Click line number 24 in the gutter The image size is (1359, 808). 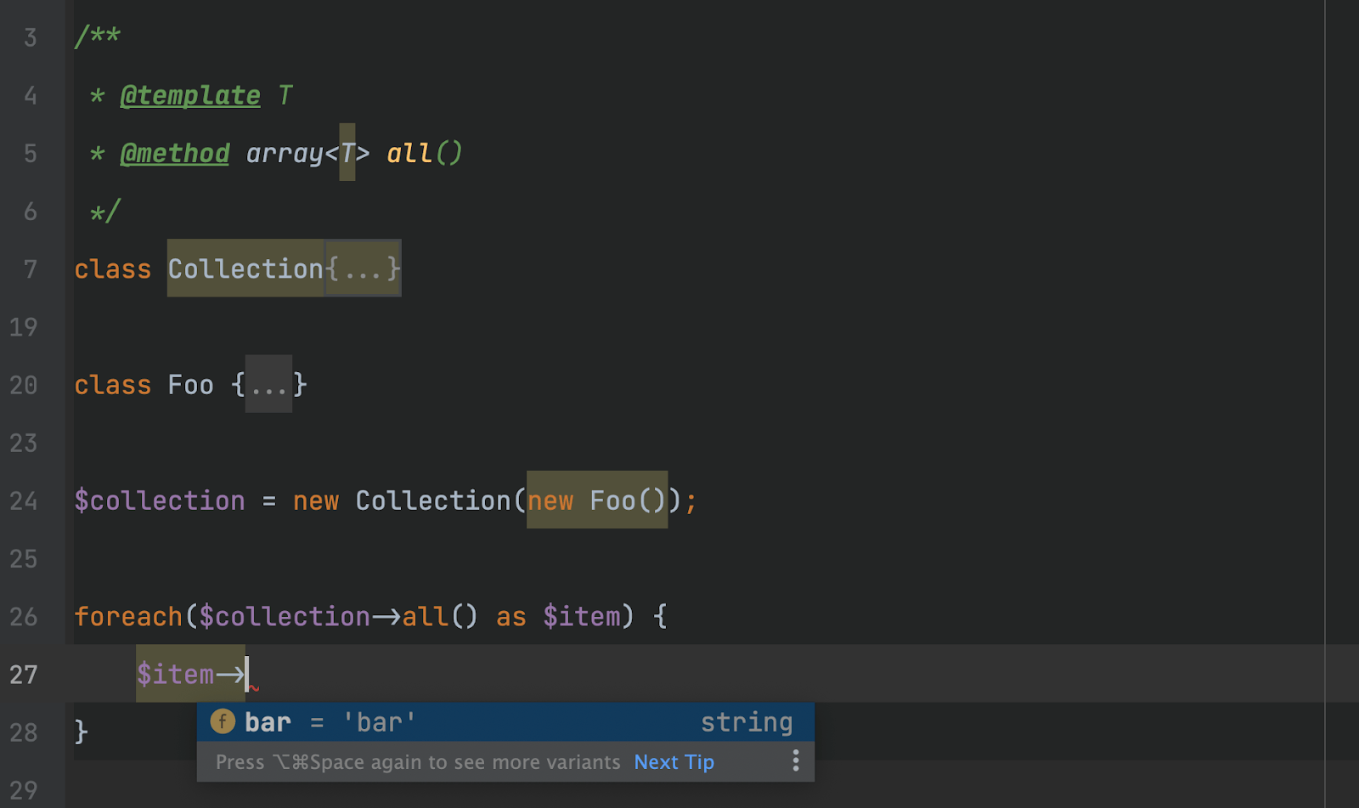point(24,501)
